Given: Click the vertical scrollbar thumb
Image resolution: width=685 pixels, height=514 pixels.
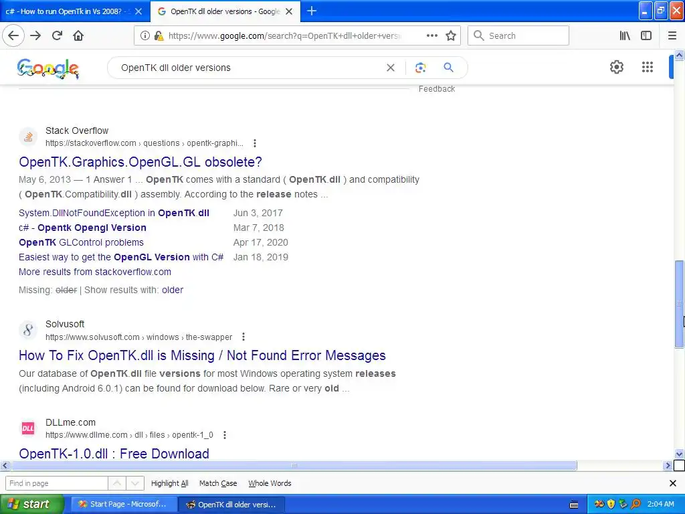Looking at the screenshot, I should (x=679, y=305).
